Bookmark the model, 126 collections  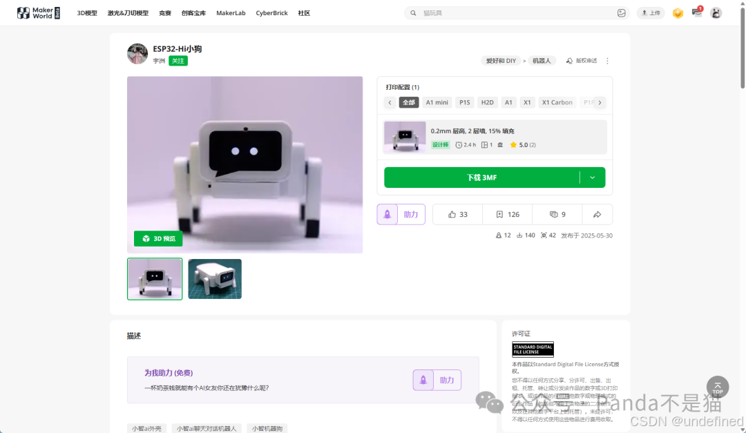(x=508, y=215)
